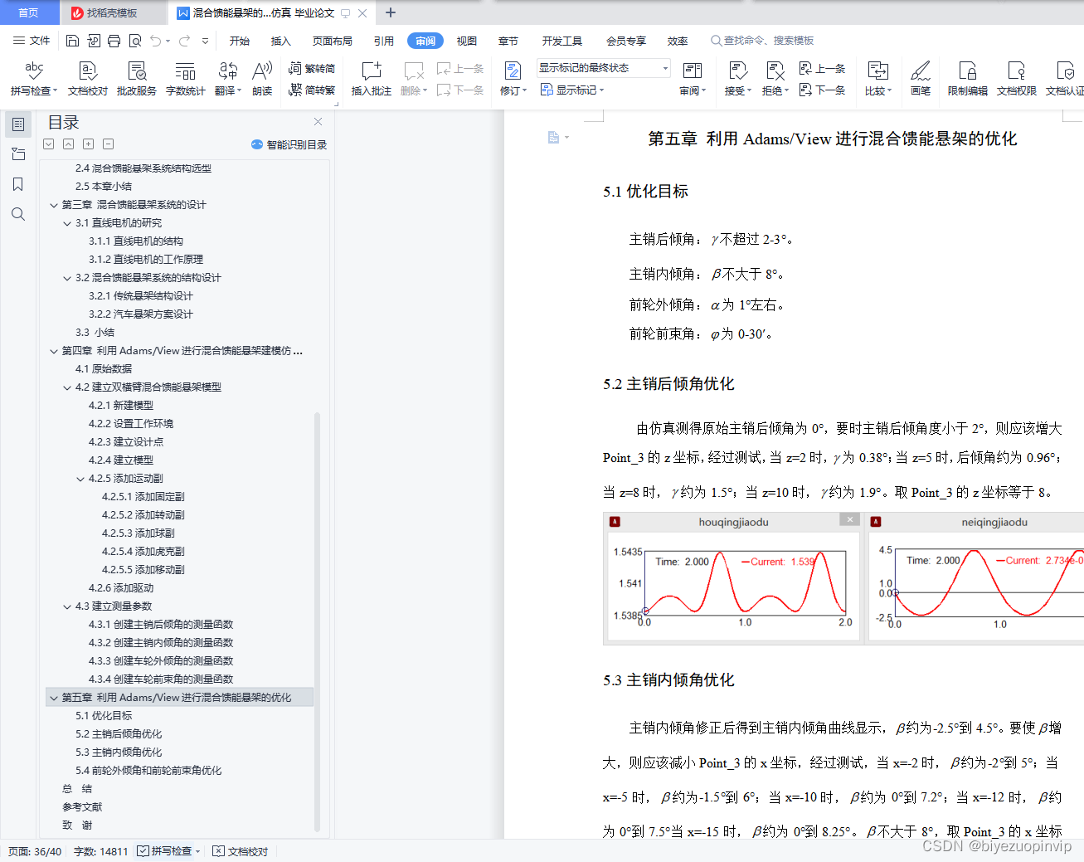Open print preview icon in quick access bar
Viewport: 1084px width, 862px height.
click(134, 41)
